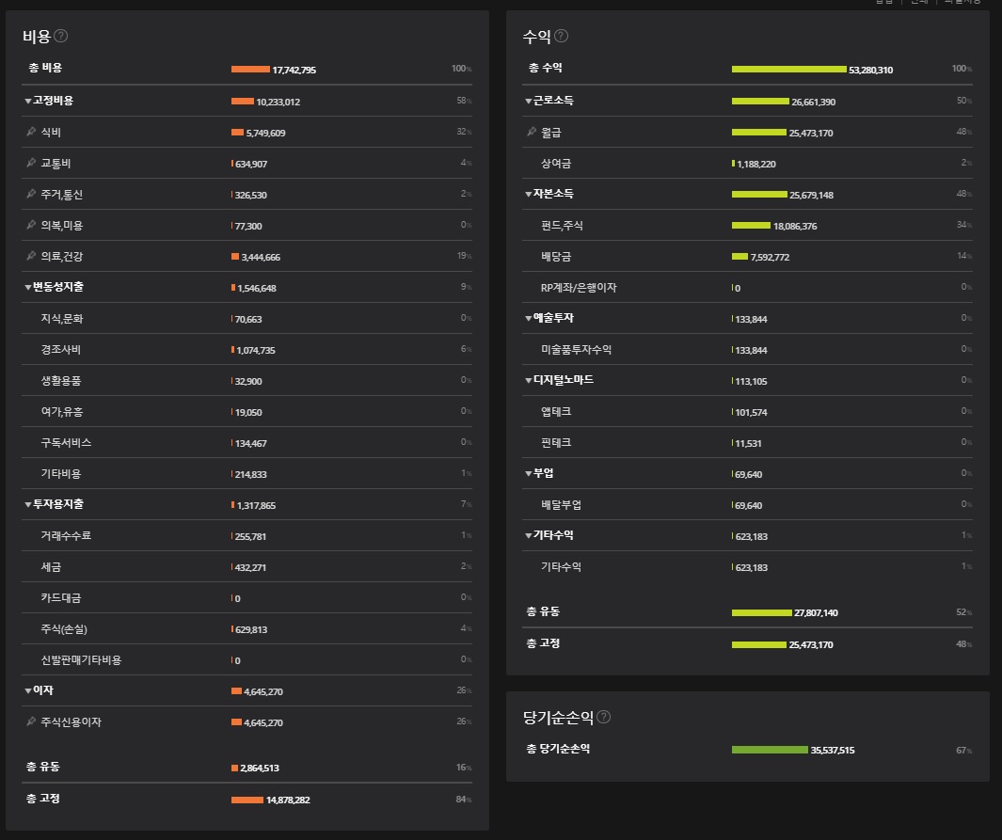The image size is (1002, 840).
Task: Collapse the 예술투자 category
Action: [529, 318]
